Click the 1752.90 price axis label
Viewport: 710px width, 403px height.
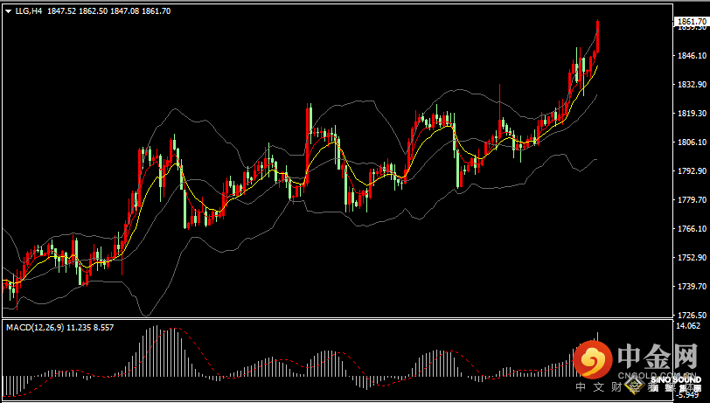(x=691, y=258)
